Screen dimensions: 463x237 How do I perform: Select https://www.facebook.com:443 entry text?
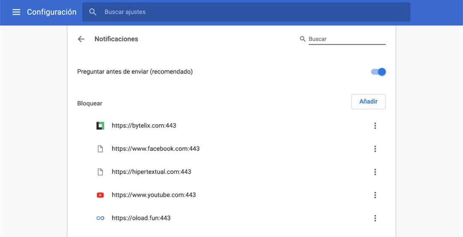pos(156,148)
